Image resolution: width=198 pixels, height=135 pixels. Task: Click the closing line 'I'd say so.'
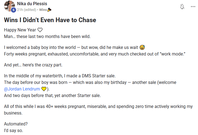tap(13, 130)
